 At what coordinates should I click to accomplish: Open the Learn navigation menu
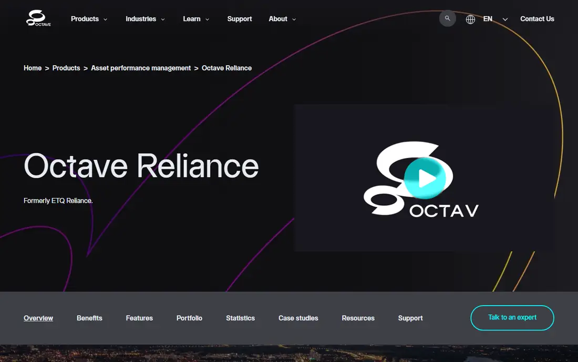(x=192, y=19)
